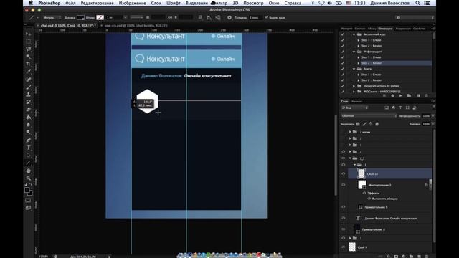This screenshot has width=459, height=258.
Task: Switch to the История tab
Action: [346, 29]
